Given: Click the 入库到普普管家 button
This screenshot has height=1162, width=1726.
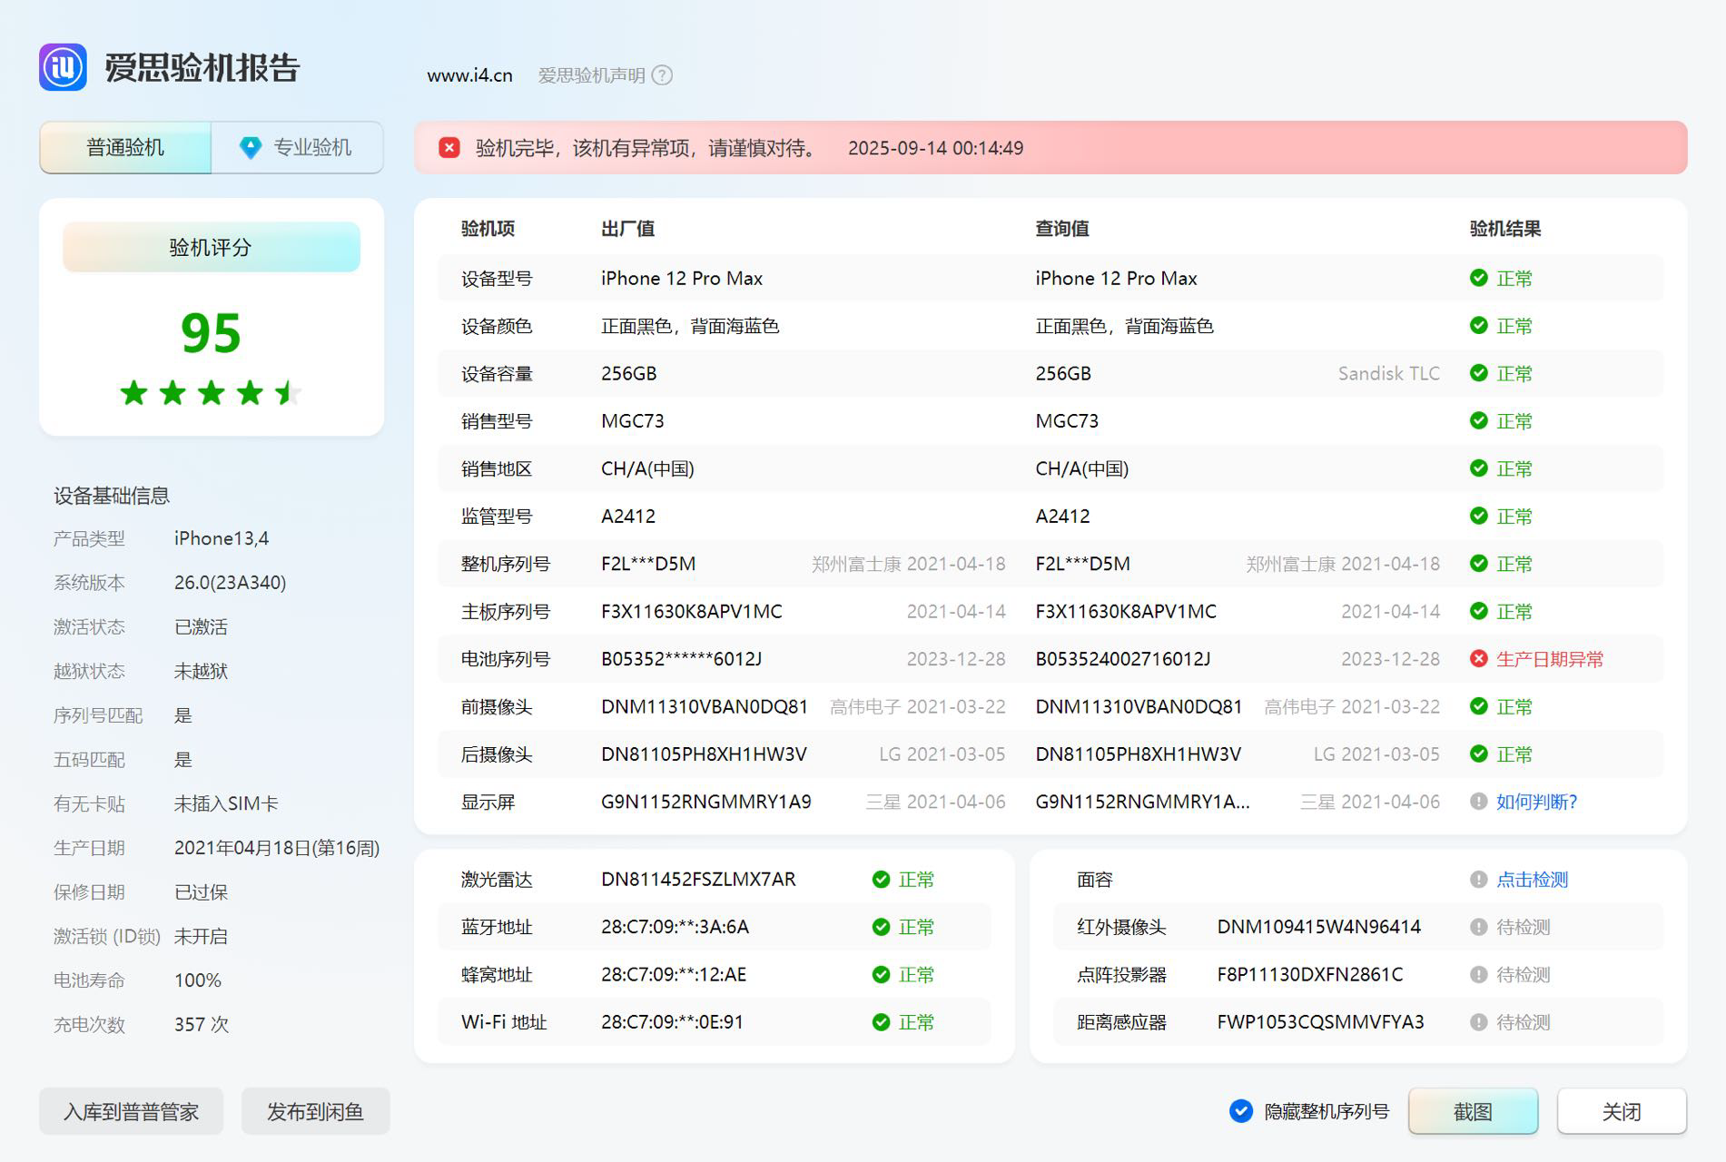Looking at the screenshot, I should click(x=131, y=1111).
